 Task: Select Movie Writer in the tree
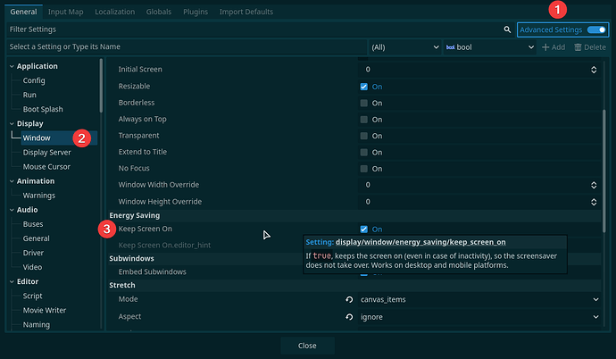pyautogui.click(x=45, y=310)
